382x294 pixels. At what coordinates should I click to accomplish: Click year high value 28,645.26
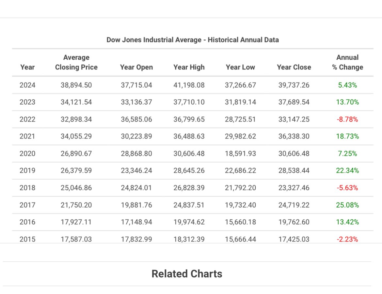click(x=189, y=171)
